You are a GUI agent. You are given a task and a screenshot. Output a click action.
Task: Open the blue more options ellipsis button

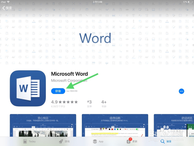182,91
